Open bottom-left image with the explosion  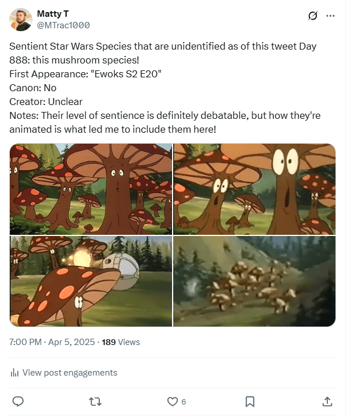pyautogui.click(x=91, y=281)
